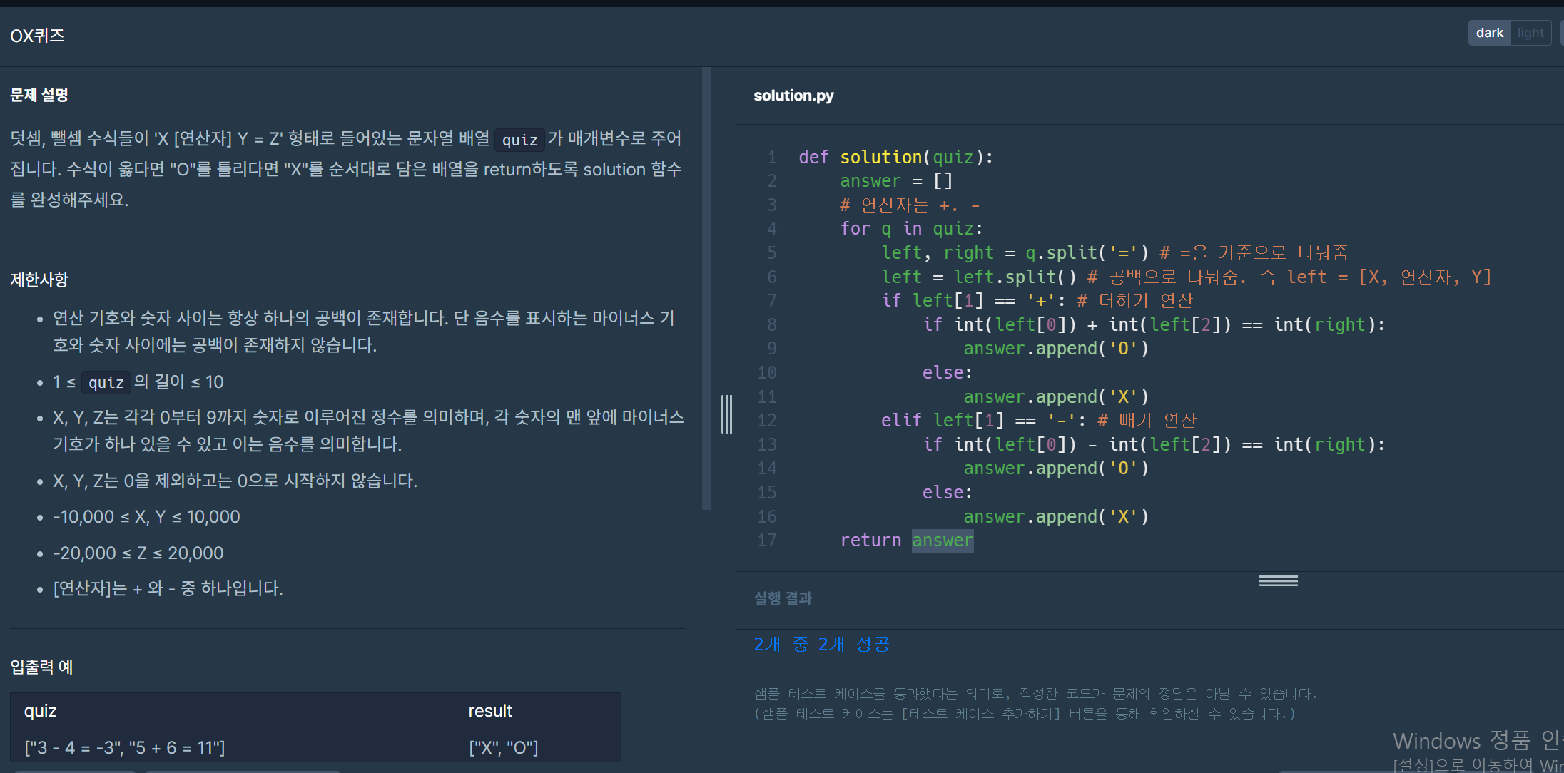Select the solution.py file tab

coord(793,96)
